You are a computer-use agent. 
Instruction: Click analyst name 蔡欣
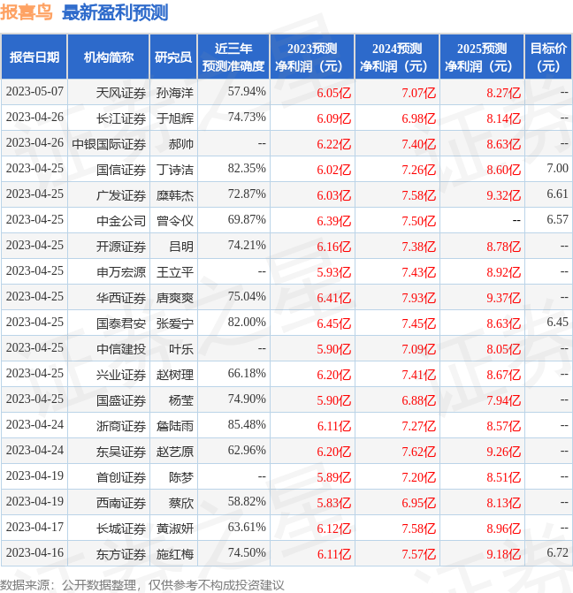(x=181, y=503)
